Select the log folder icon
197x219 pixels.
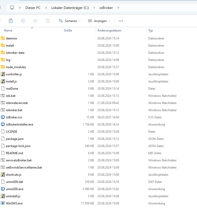3,60
